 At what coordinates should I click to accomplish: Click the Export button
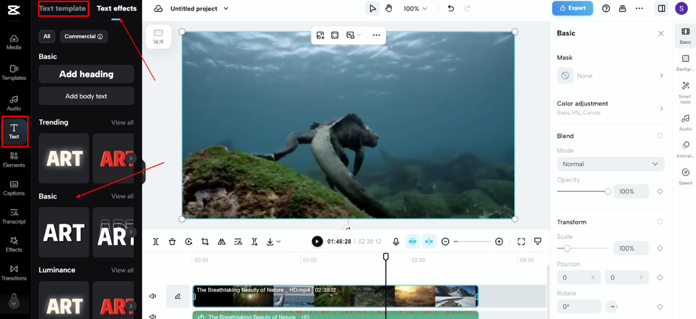tap(573, 8)
